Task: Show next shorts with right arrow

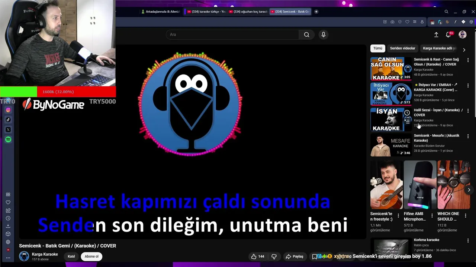Action: pyautogui.click(x=469, y=190)
